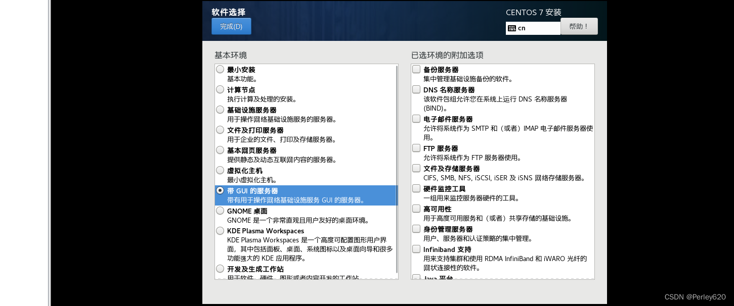
Task: Click the text GNOME 是一个非常直观且用户友好的桌面环境。
Action: pos(298,221)
